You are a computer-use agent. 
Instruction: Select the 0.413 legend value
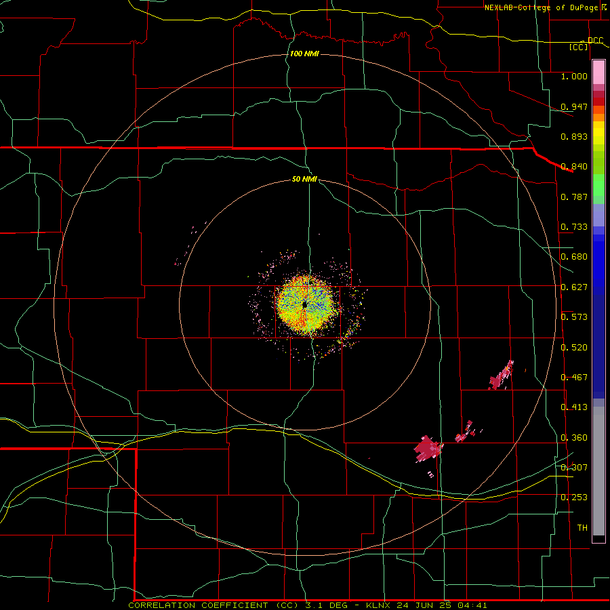[x=574, y=407]
